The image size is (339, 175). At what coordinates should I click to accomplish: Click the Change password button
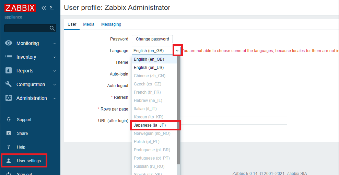[x=152, y=39]
